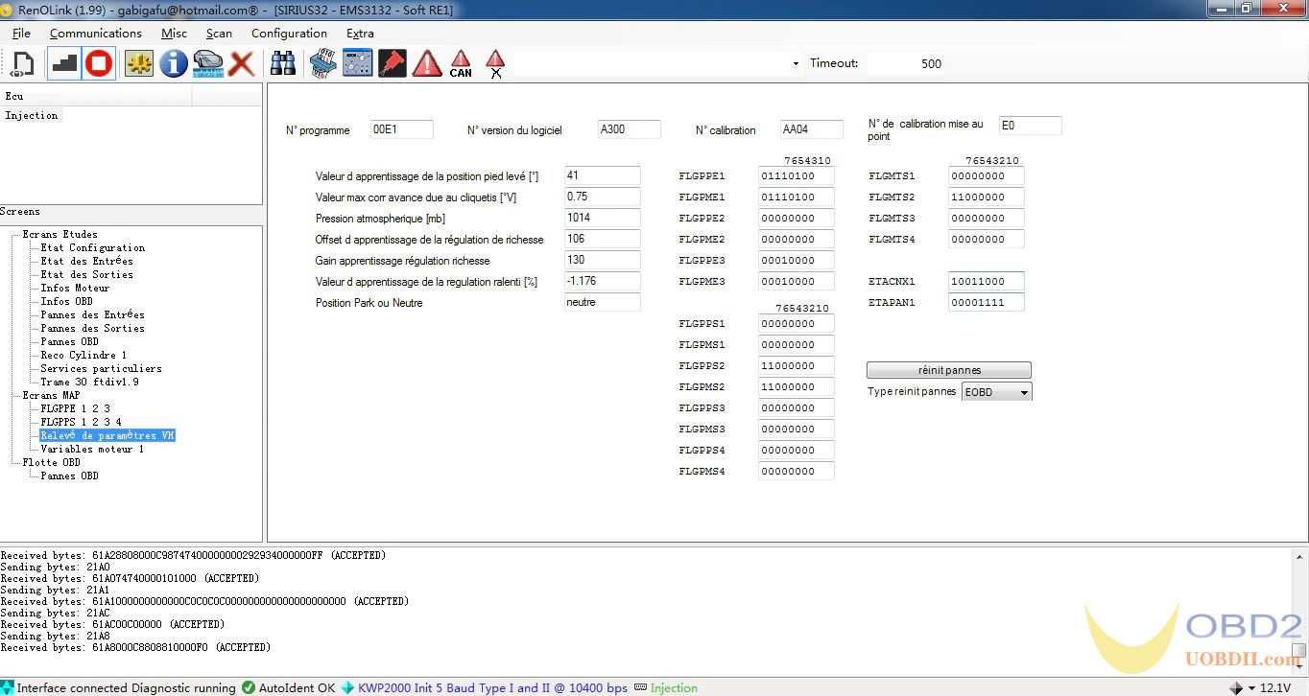Click the yellow gear icon
This screenshot has height=696, width=1309.
coord(139,64)
